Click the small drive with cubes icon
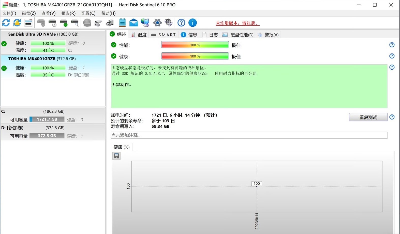This screenshot has height=234, width=400. (x=98, y=23)
